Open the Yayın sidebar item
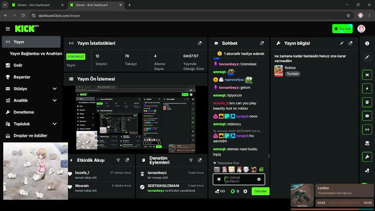The width and height of the screenshot is (375, 211). pyautogui.click(x=31, y=42)
